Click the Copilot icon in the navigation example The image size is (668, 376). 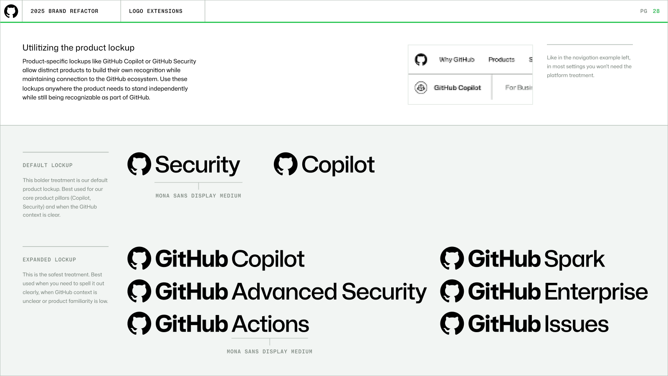(421, 88)
